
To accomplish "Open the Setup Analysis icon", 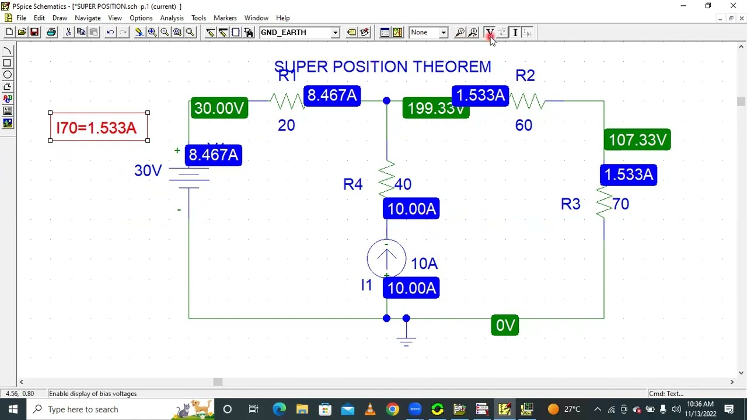I will click(x=385, y=33).
